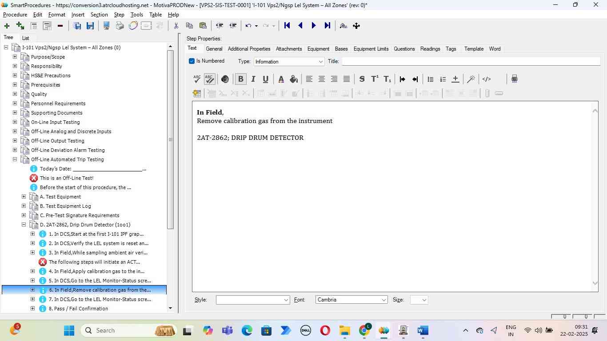Click the print icon in editor toolbar
The width and height of the screenshot is (607, 341).
click(514, 79)
